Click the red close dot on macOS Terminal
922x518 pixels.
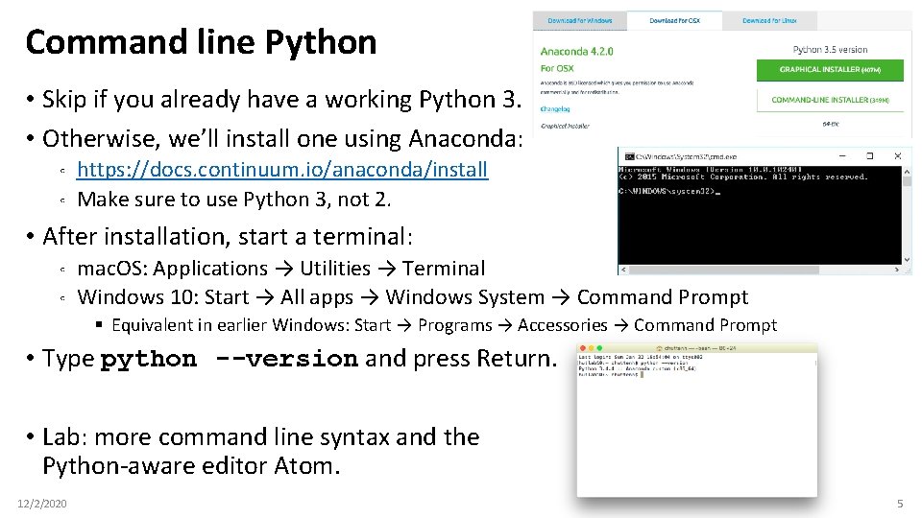point(583,348)
